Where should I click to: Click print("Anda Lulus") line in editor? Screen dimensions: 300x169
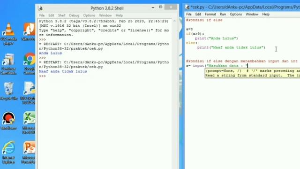pos(217,38)
